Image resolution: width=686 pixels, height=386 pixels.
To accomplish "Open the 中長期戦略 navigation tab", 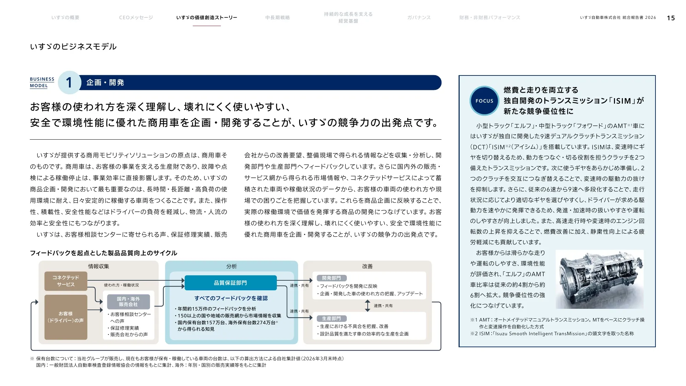I will click(277, 17).
